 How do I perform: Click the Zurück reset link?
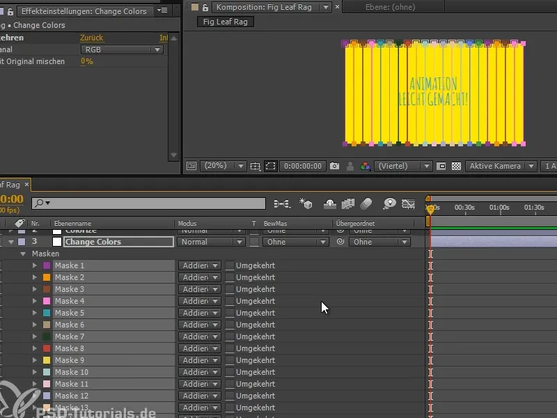click(91, 38)
